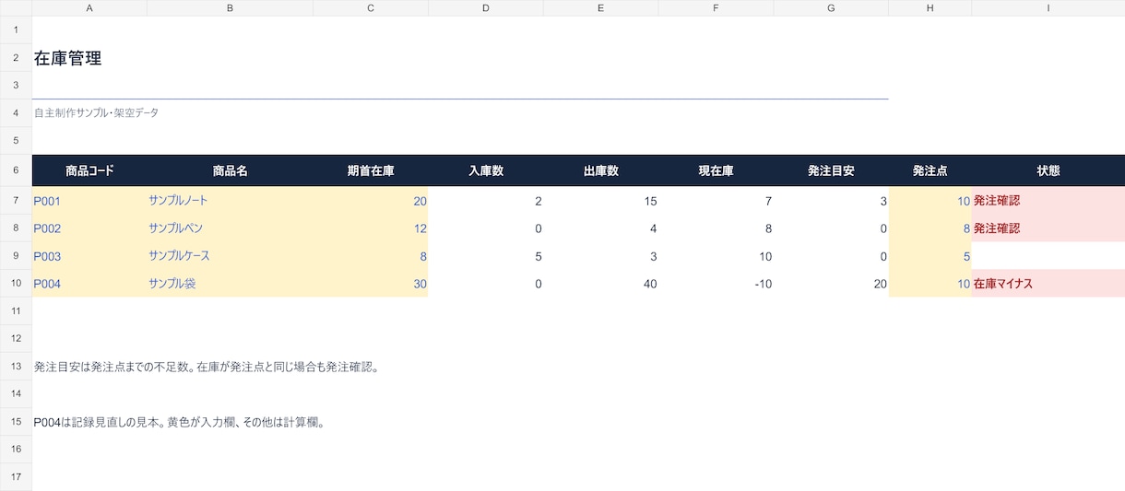Select header cell 商品名
Image resolution: width=1125 pixels, height=491 pixels.
click(230, 170)
